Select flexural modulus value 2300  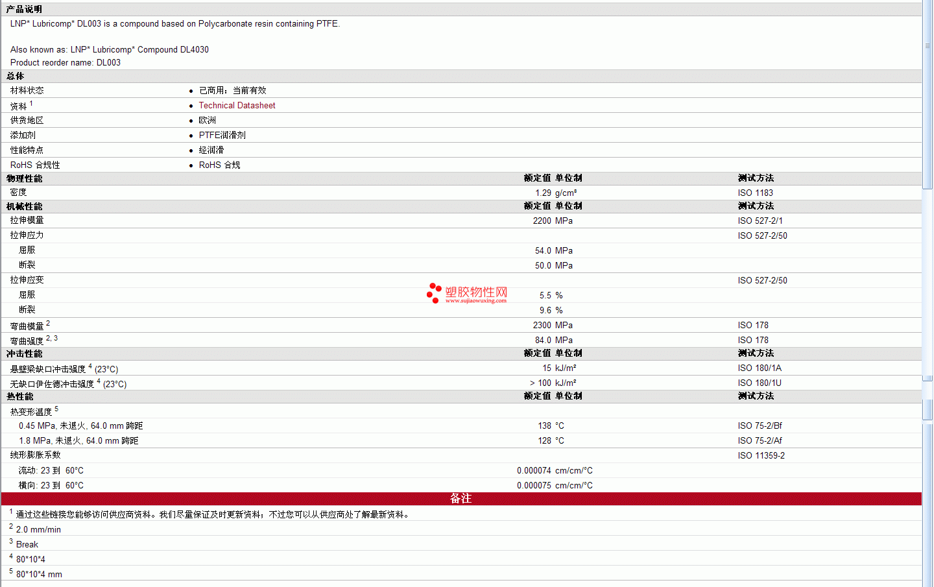pyautogui.click(x=542, y=325)
